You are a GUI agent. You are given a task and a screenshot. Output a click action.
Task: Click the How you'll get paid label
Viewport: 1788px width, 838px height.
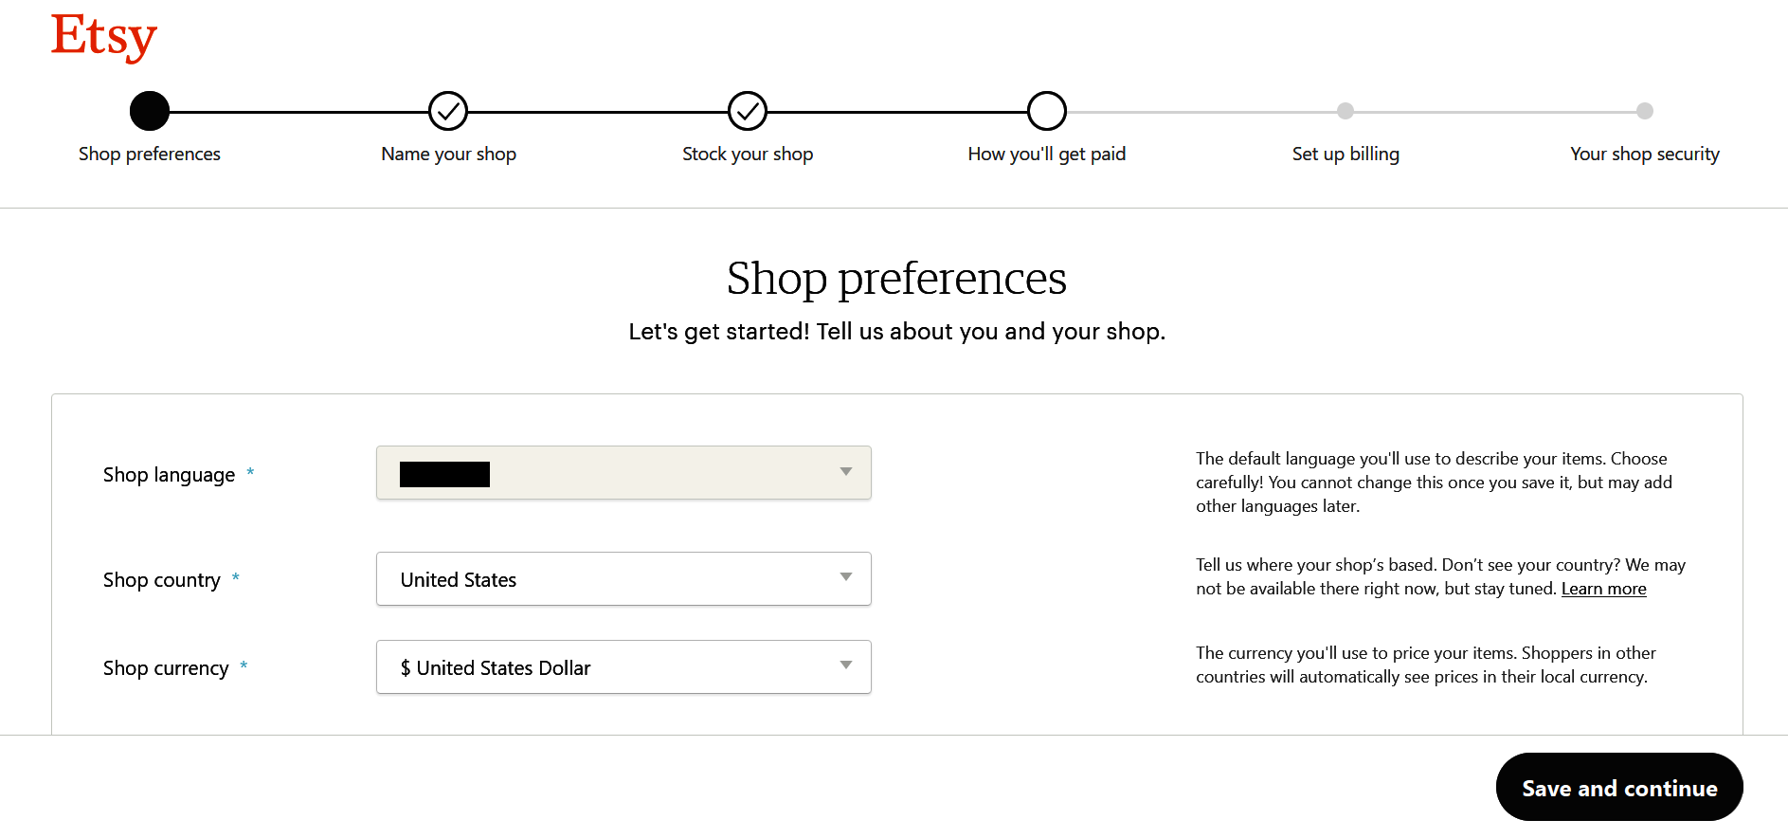pos(1046,153)
